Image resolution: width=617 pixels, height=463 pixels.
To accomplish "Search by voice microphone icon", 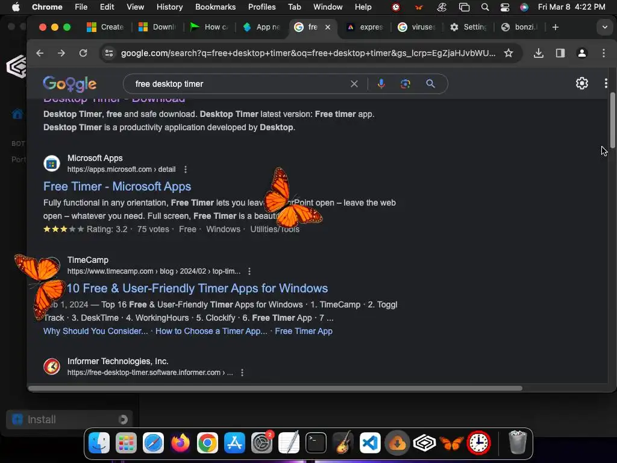I will [381, 84].
